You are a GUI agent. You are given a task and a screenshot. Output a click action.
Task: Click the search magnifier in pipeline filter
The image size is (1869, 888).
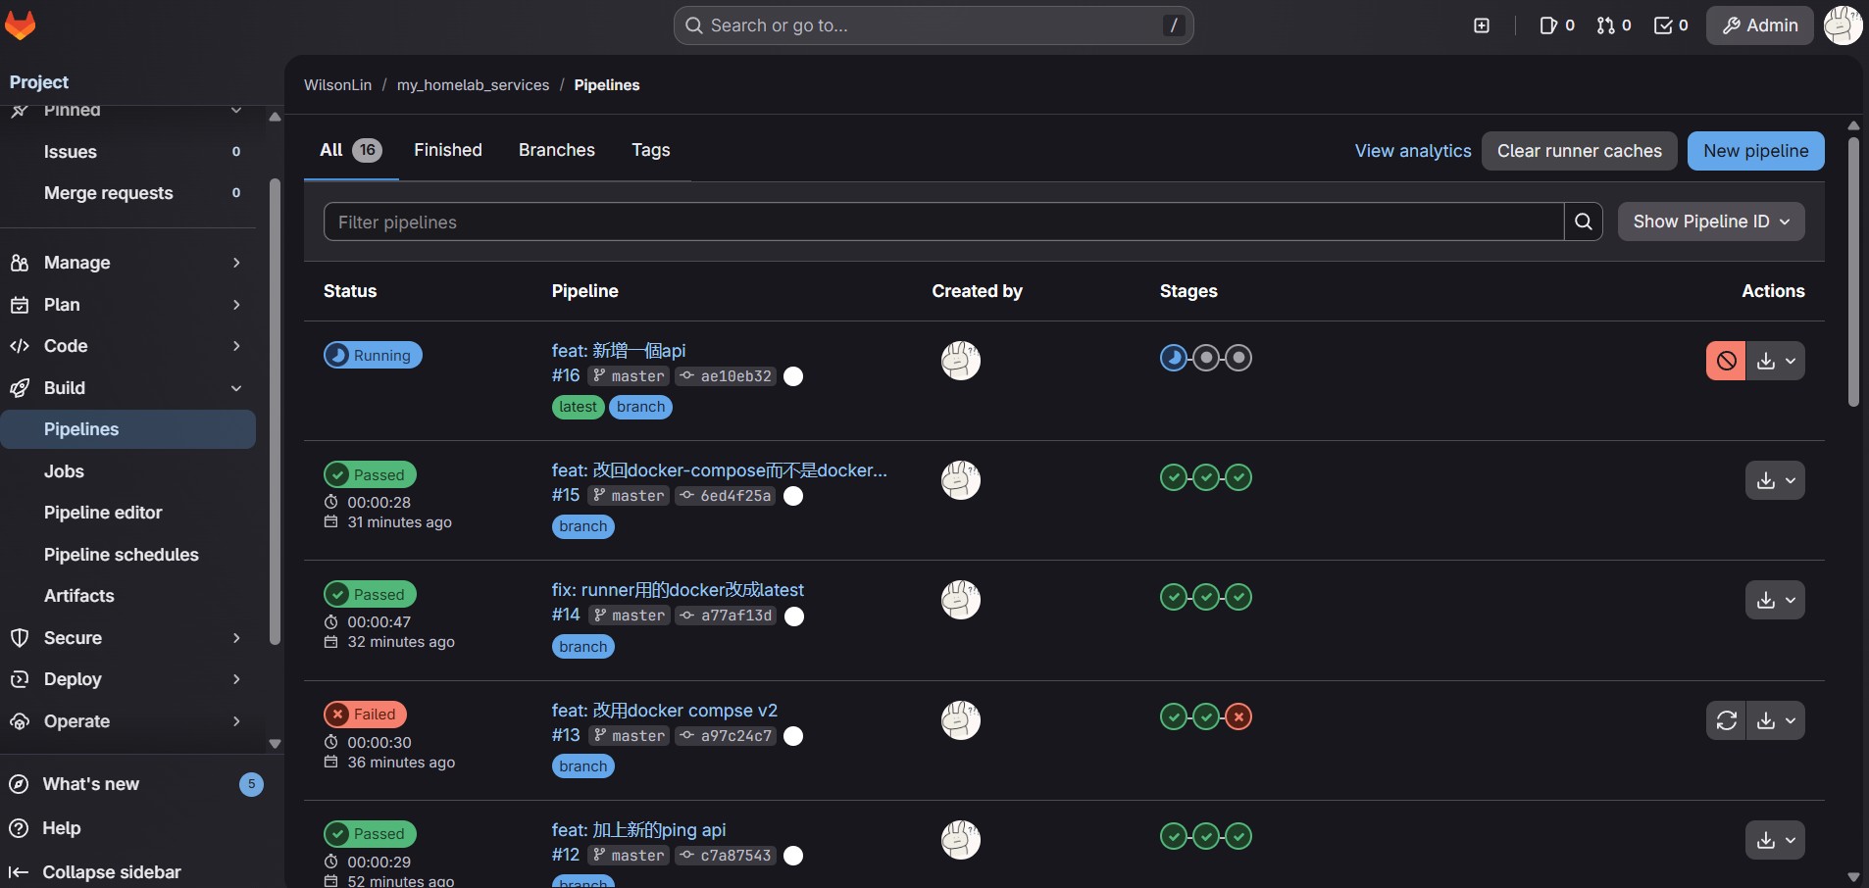pyautogui.click(x=1583, y=222)
